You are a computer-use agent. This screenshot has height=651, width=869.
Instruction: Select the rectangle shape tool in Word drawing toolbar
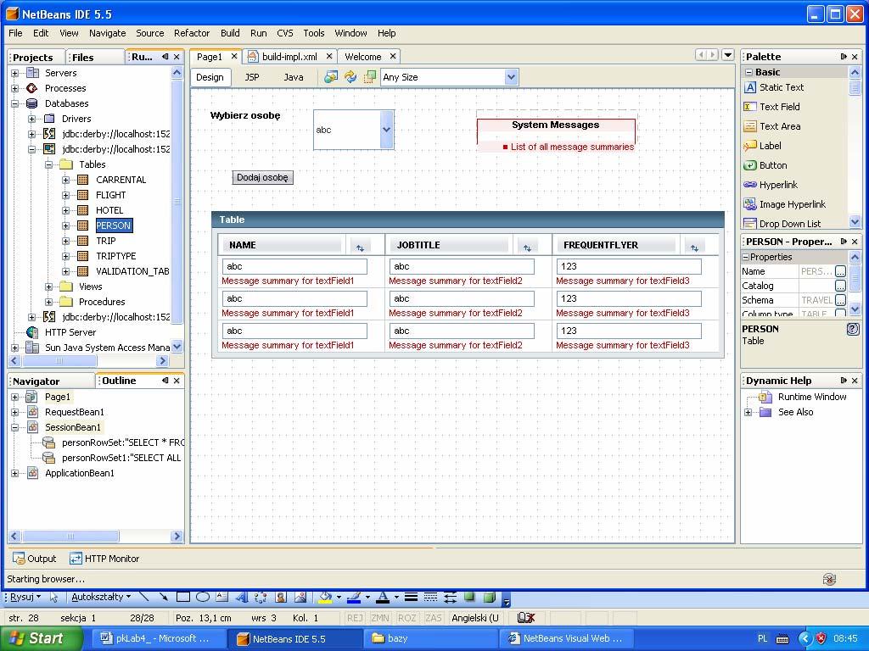pos(183,597)
